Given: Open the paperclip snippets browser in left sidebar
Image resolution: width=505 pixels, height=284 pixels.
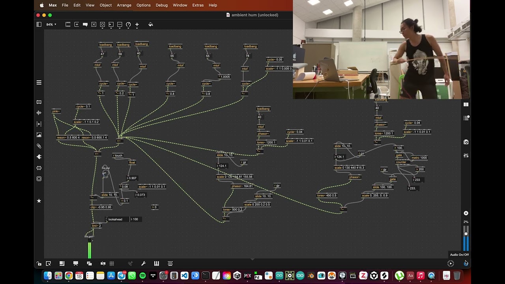Looking at the screenshot, I should pos(39,146).
